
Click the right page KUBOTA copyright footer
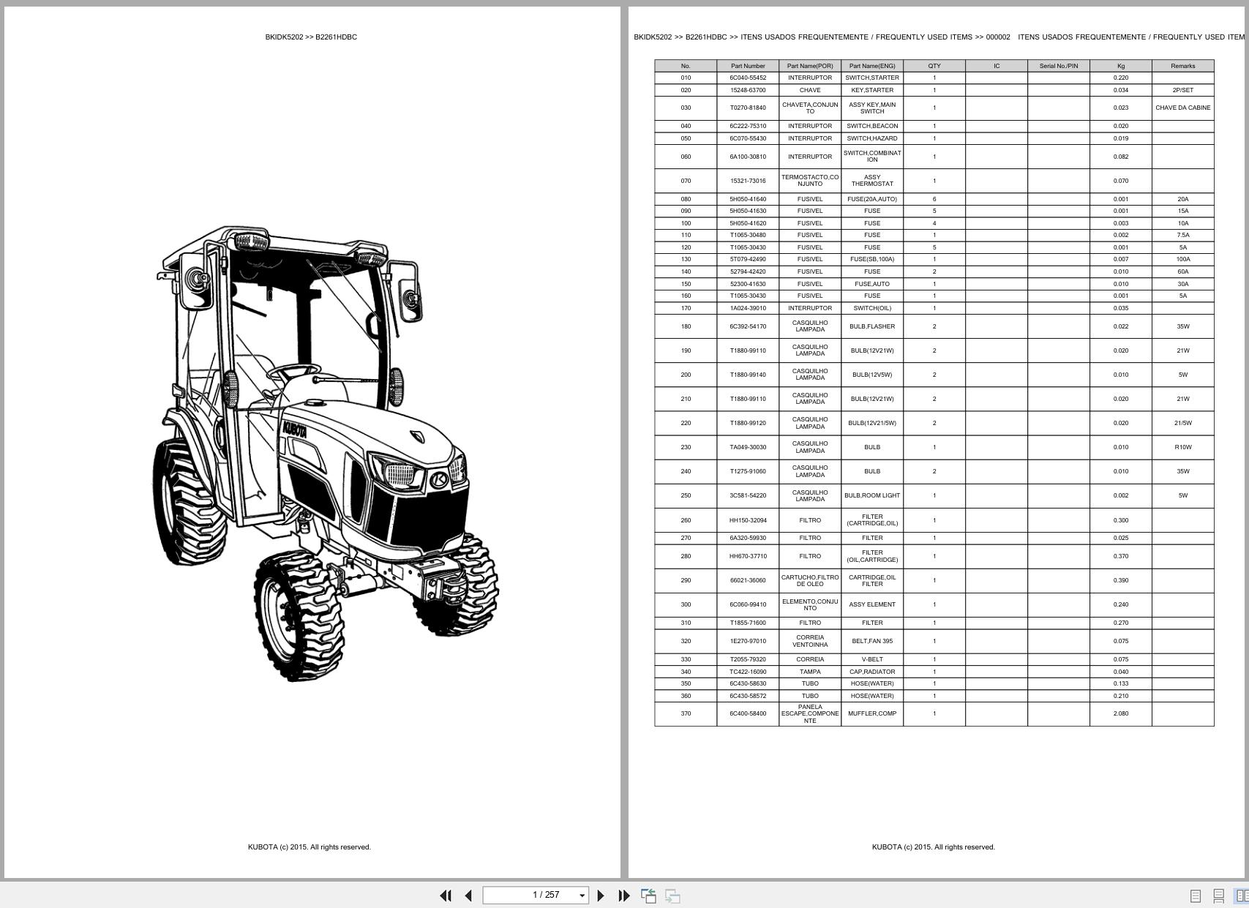tap(934, 847)
